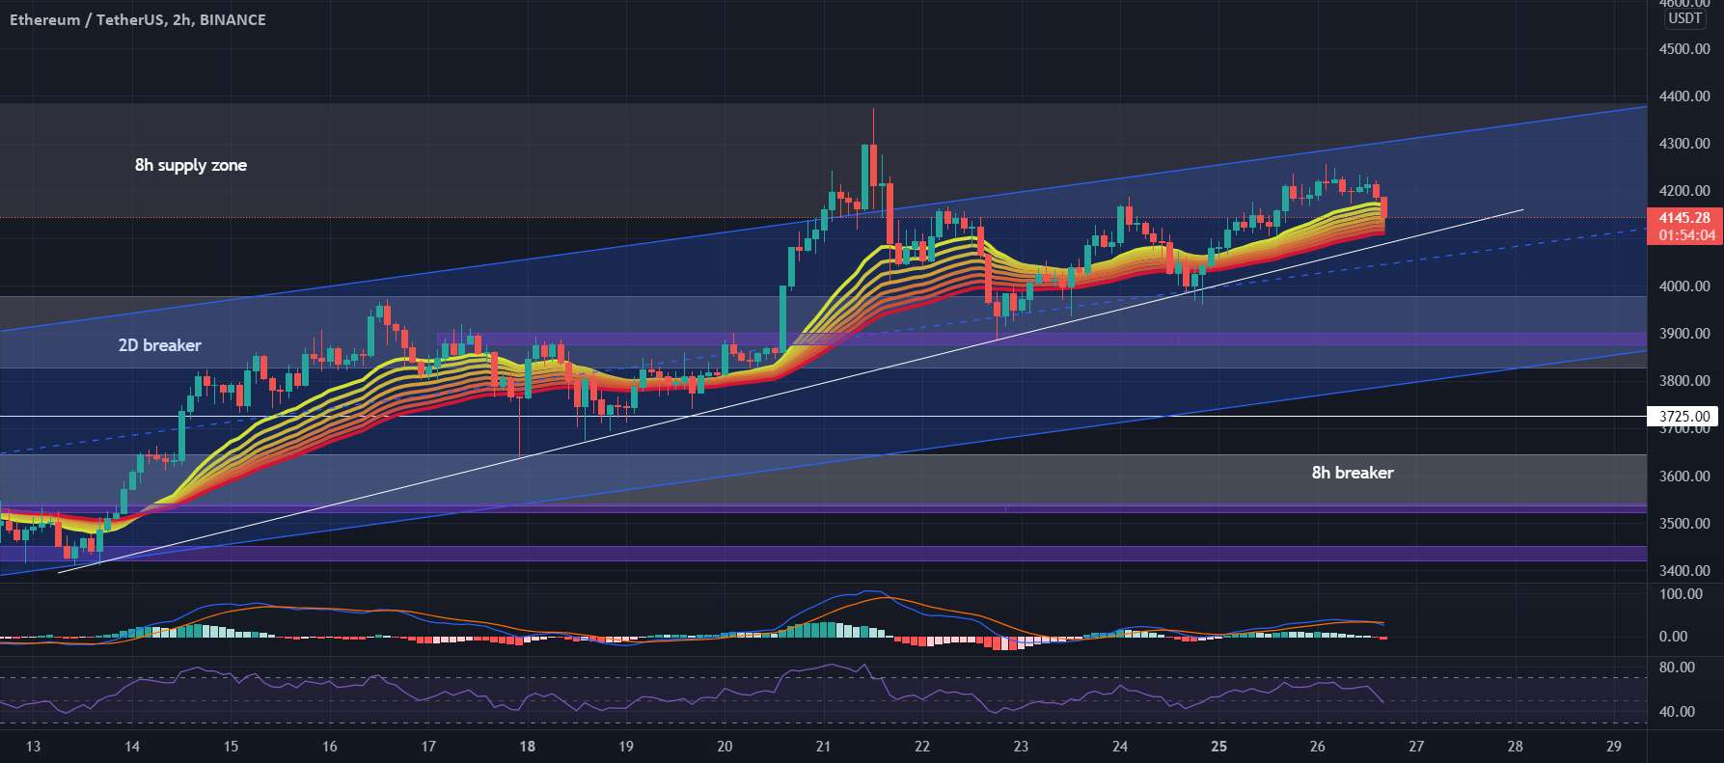
Task: Click date 27 on the time axis
Action: [x=1416, y=747]
